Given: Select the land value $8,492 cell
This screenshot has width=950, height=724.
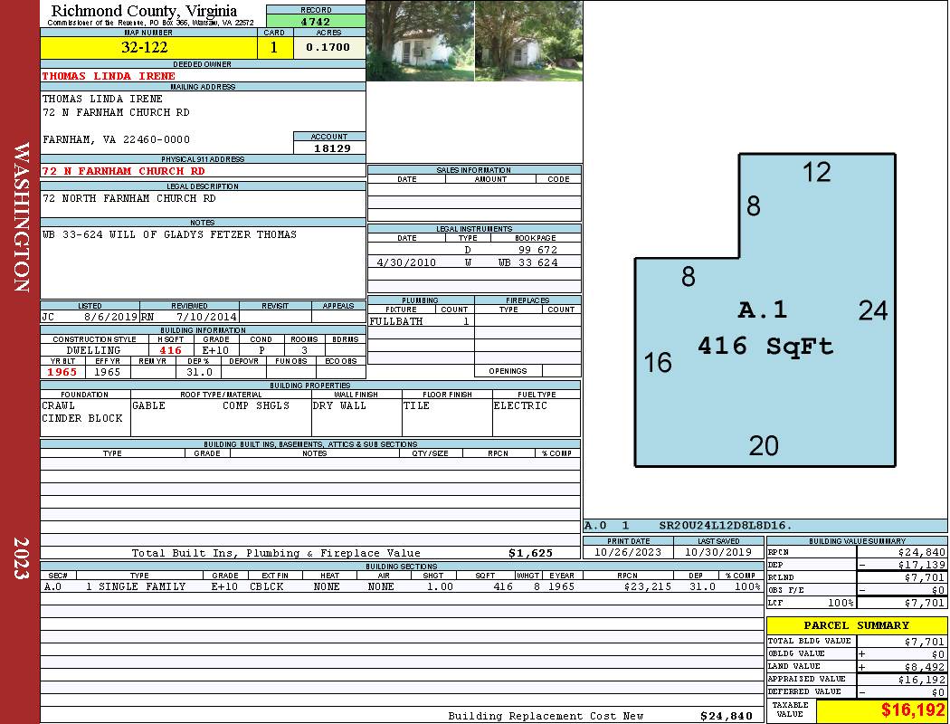Looking at the screenshot, I should (x=901, y=666).
